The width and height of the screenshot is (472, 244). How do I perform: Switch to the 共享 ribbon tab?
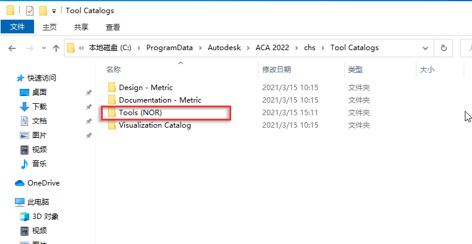click(81, 27)
